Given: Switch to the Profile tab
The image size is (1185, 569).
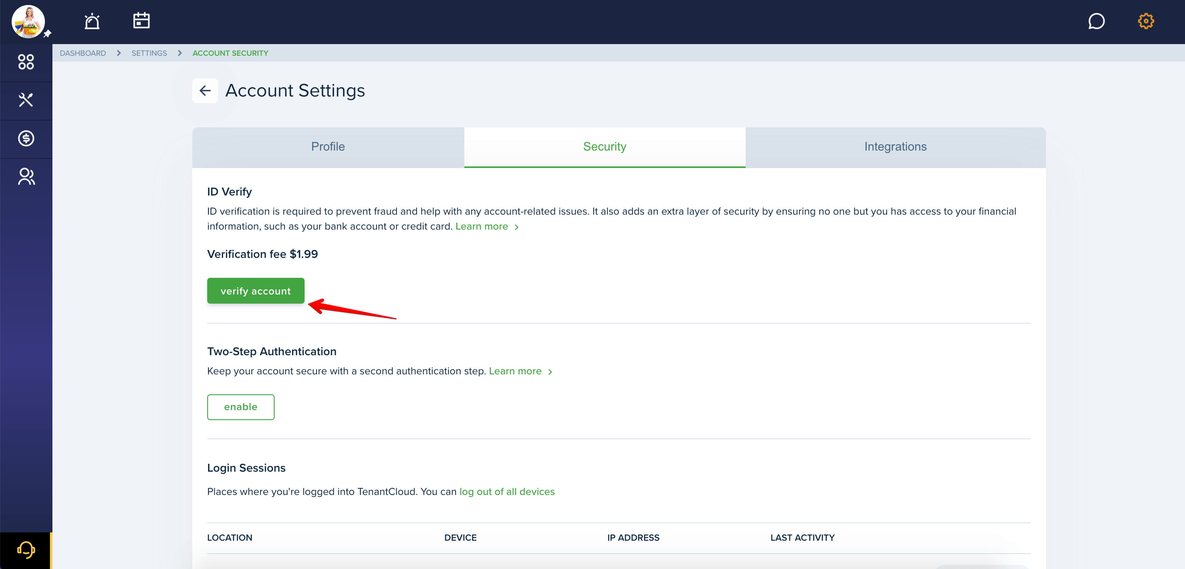Looking at the screenshot, I should click(x=328, y=147).
